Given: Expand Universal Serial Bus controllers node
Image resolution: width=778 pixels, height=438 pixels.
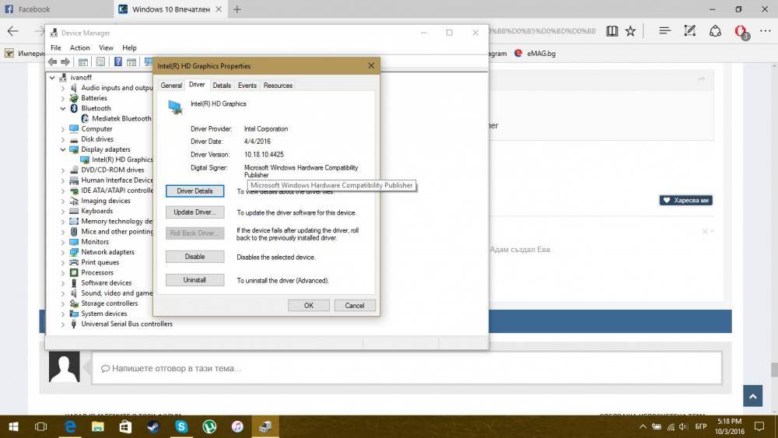Looking at the screenshot, I should (63, 324).
